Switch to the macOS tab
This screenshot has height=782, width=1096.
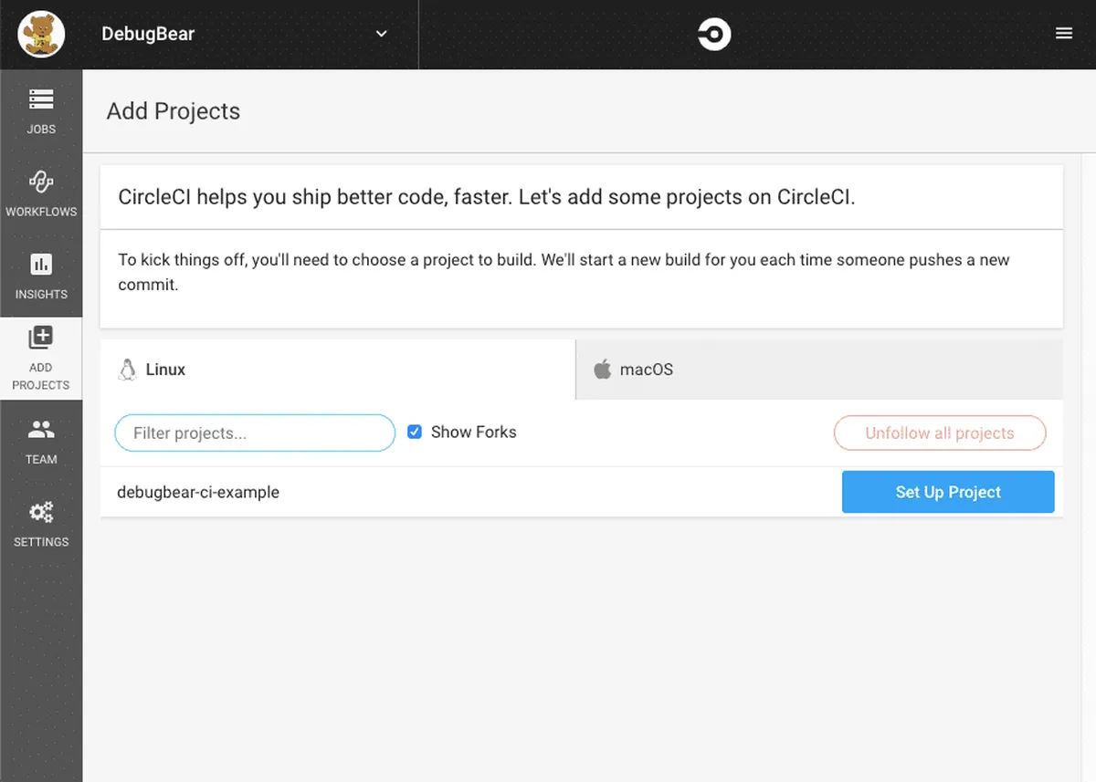coord(646,370)
